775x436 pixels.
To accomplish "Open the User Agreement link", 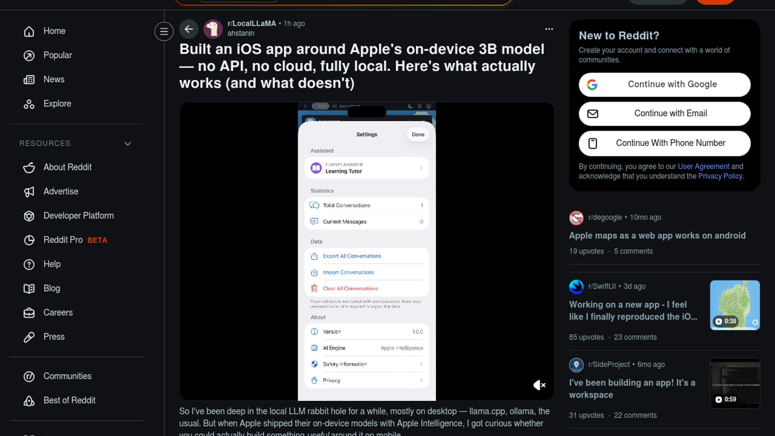I will pyautogui.click(x=703, y=166).
